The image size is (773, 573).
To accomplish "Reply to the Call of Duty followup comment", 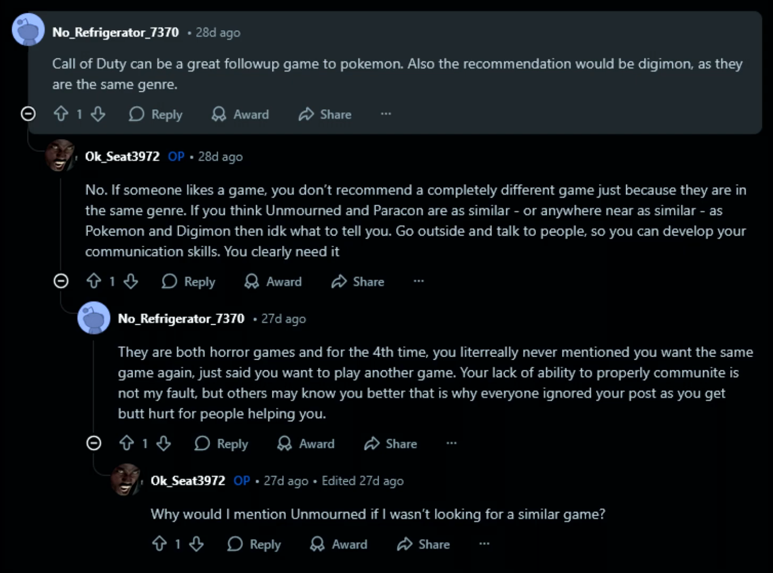I will pyautogui.click(x=156, y=114).
